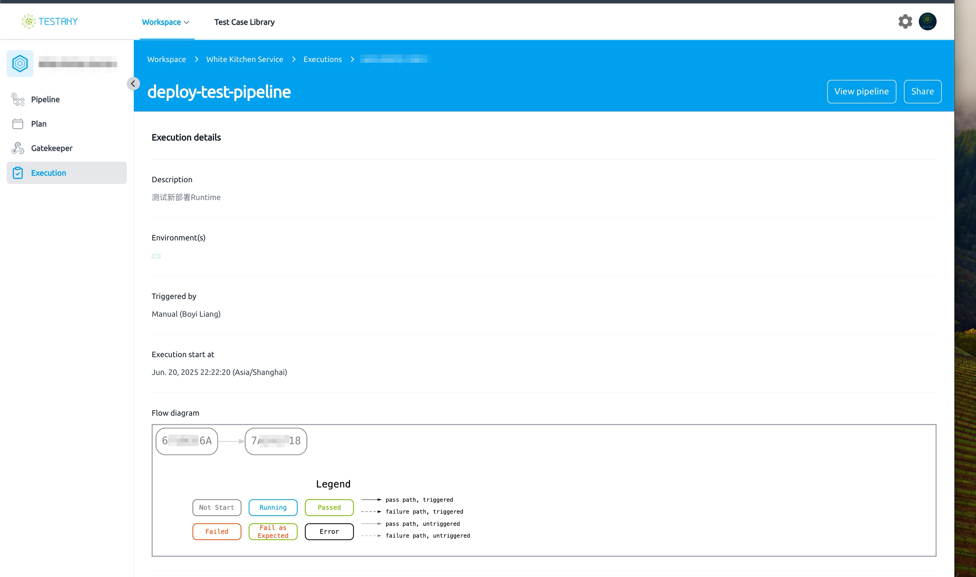Switch to Test Case Library tab
This screenshot has height=577, width=976.
click(x=244, y=22)
